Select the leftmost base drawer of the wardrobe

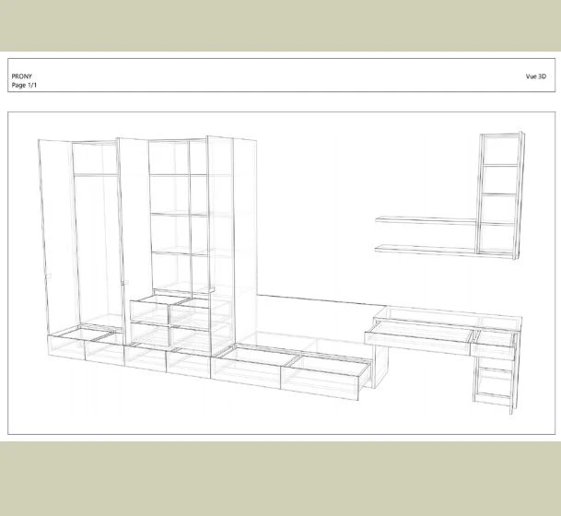[65, 348]
